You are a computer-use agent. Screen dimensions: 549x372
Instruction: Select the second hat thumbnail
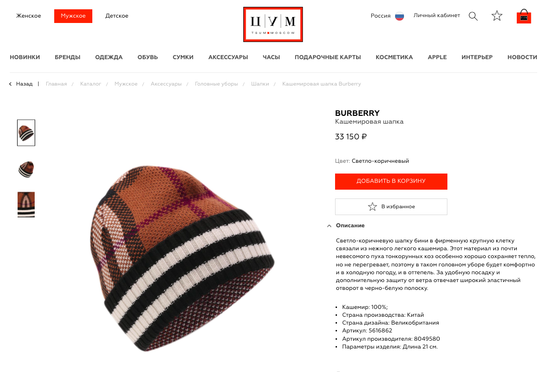click(x=26, y=169)
